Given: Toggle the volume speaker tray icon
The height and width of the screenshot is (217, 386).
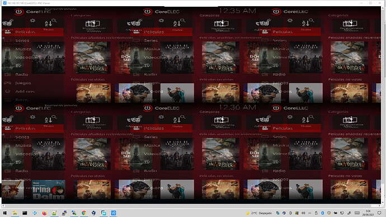Looking at the screenshot, I should (x=303, y=213).
